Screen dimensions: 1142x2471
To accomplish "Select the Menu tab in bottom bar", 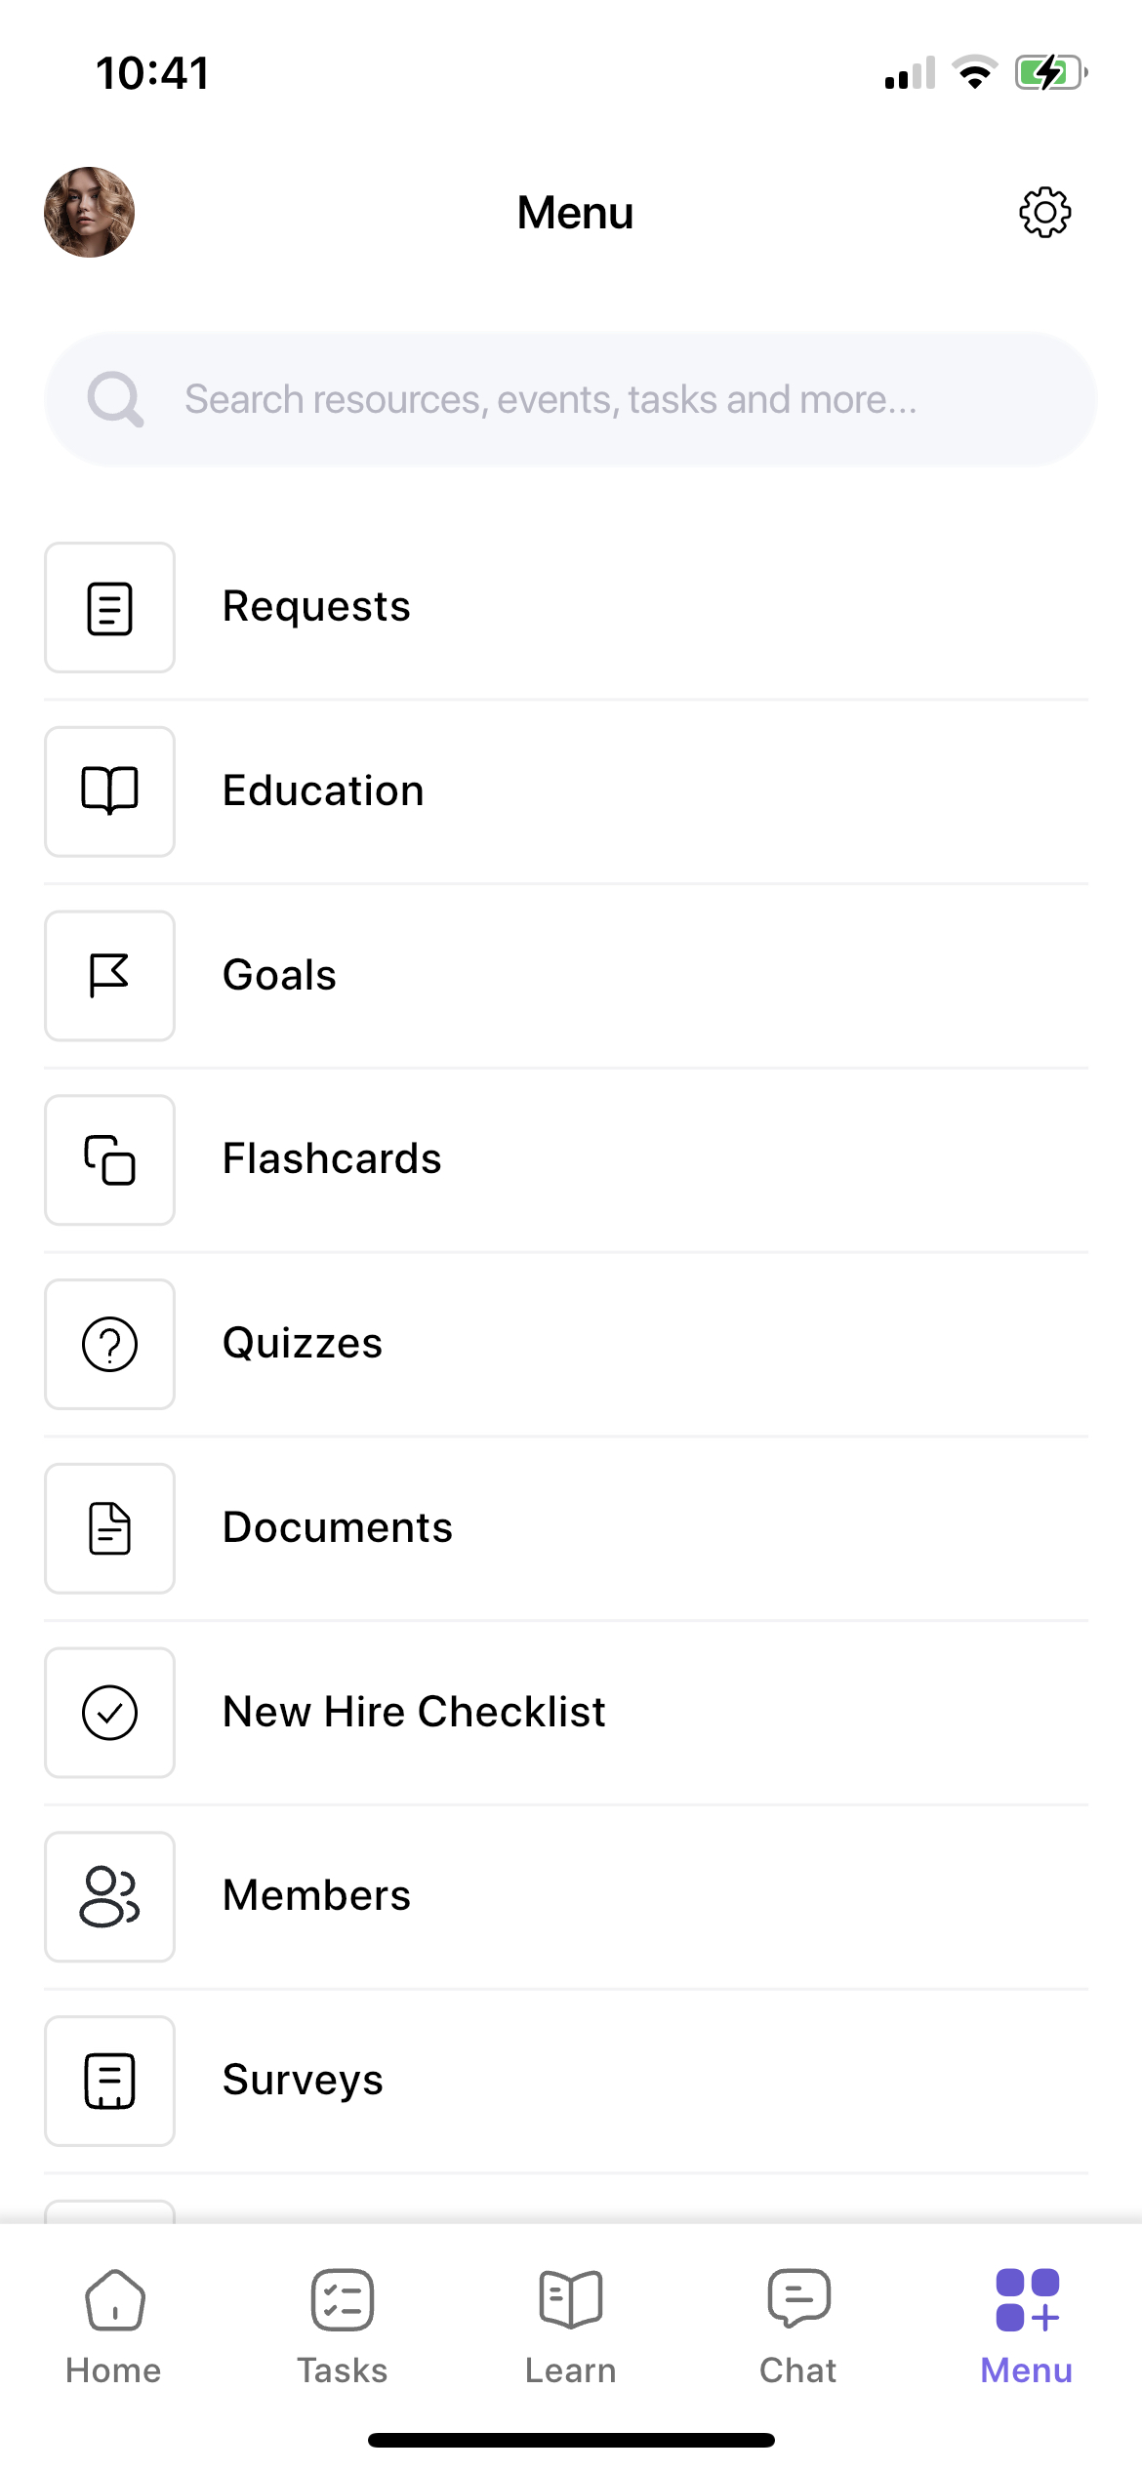I will (1027, 2329).
